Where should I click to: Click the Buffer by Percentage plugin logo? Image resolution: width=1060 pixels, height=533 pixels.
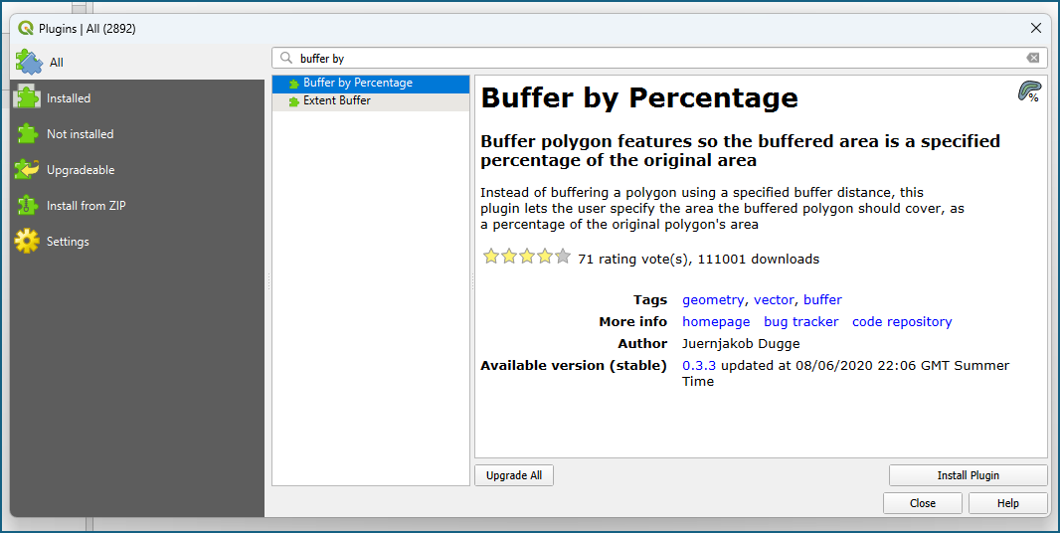[1029, 92]
